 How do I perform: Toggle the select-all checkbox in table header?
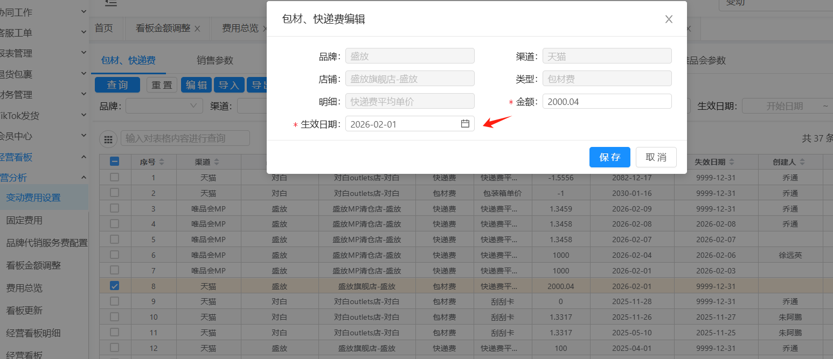point(115,161)
